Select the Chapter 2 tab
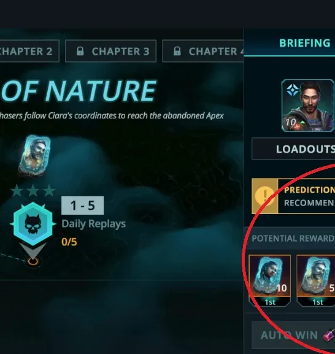335x354 pixels. point(29,51)
